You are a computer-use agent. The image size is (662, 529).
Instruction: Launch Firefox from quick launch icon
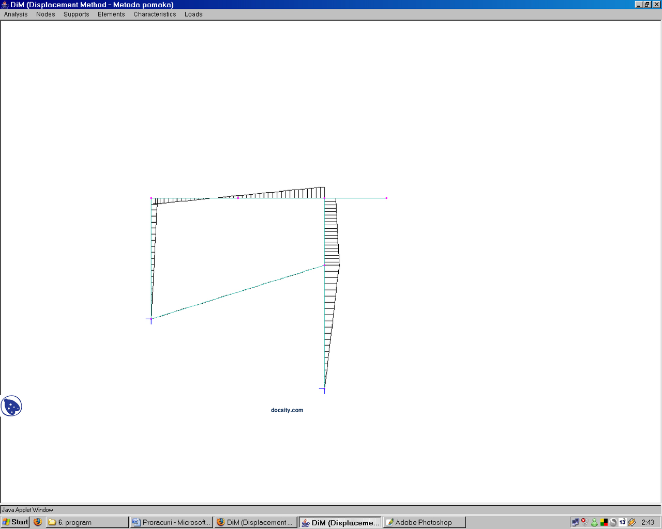(38, 522)
